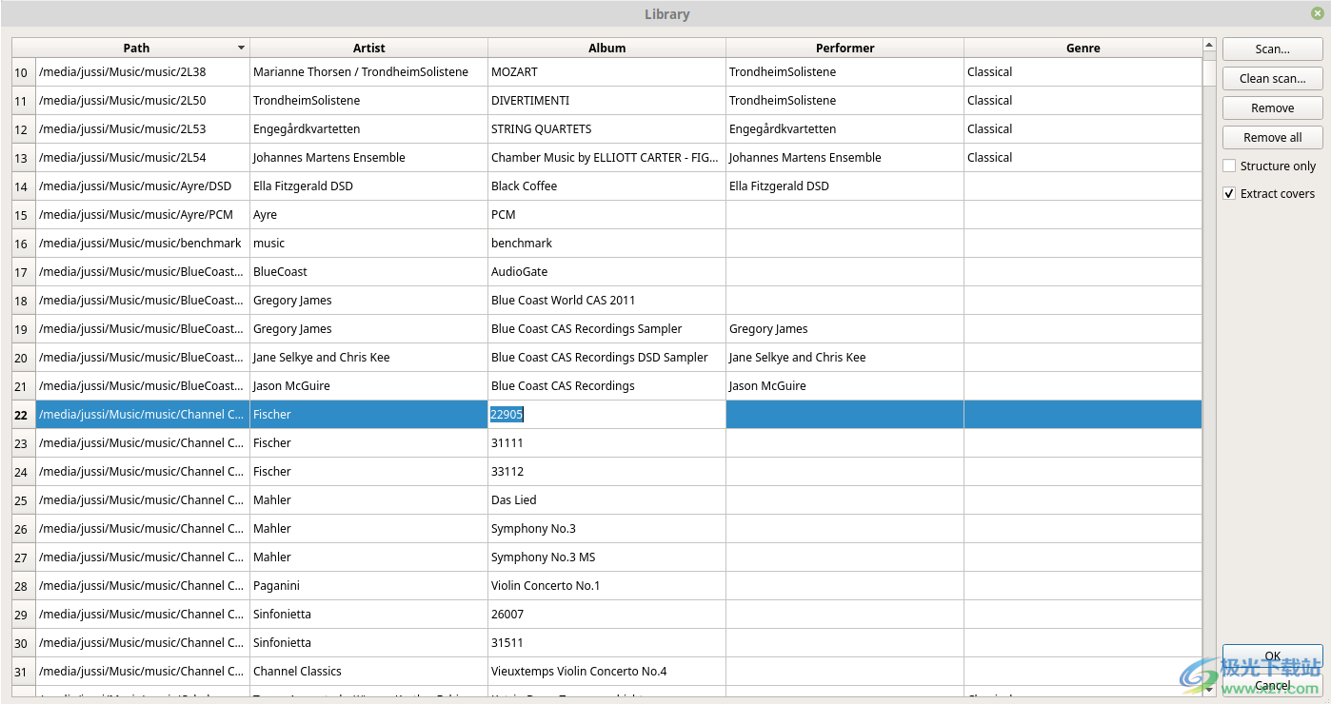1331x704 pixels.
Task: Select album cell 33112
Action: tap(607, 472)
